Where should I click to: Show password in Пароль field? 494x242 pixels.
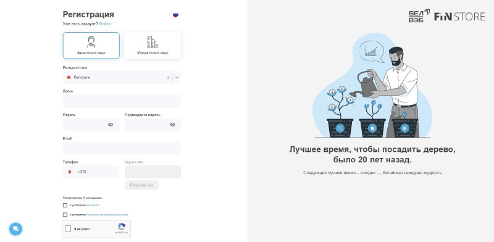click(x=111, y=125)
